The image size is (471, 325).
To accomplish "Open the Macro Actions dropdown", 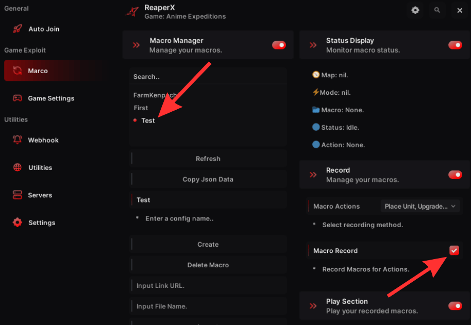I will tap(420, 206).
